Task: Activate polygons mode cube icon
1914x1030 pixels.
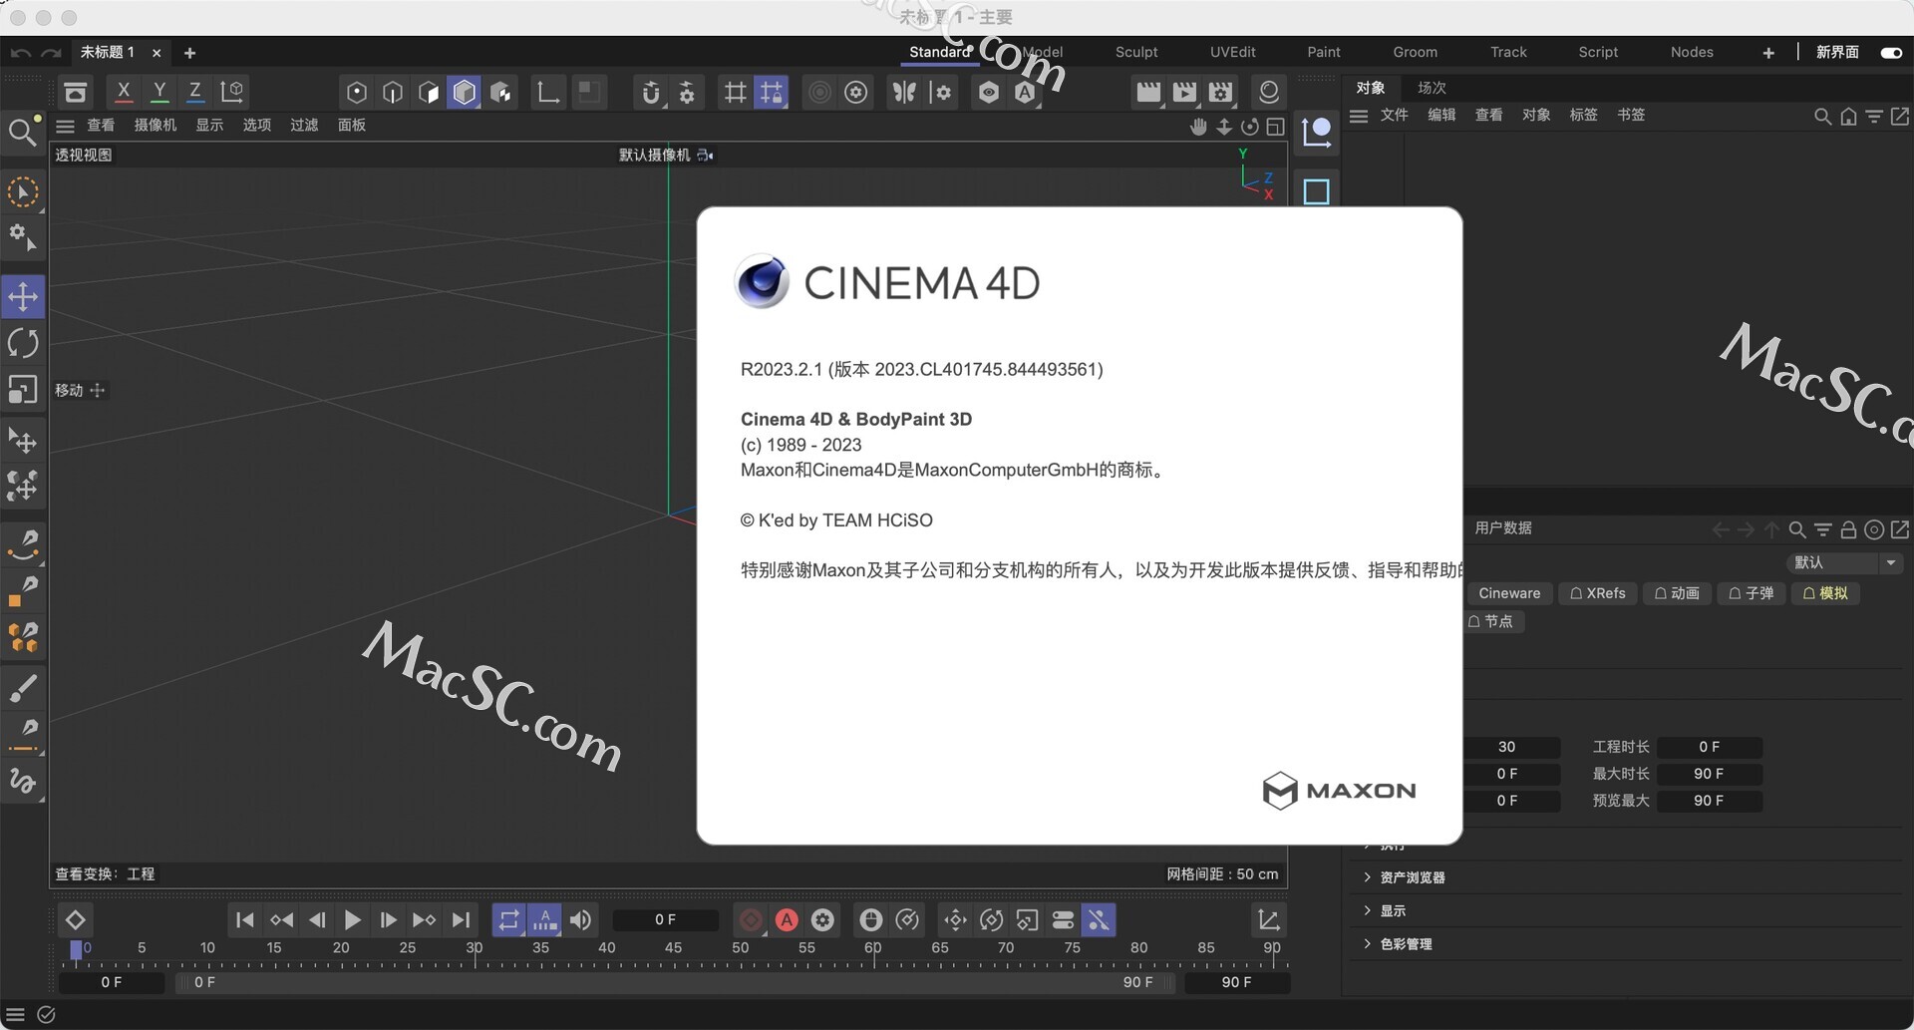Action: point(465,92)
